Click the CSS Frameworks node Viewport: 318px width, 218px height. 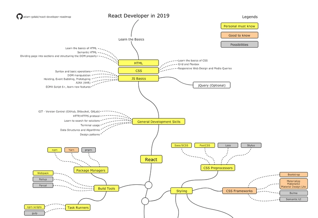239,191
